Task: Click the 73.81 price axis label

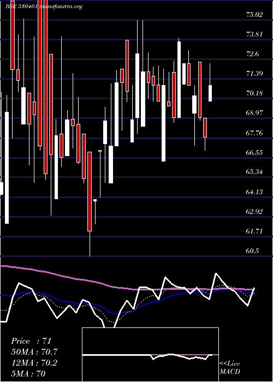Action: tap(254, 34)
